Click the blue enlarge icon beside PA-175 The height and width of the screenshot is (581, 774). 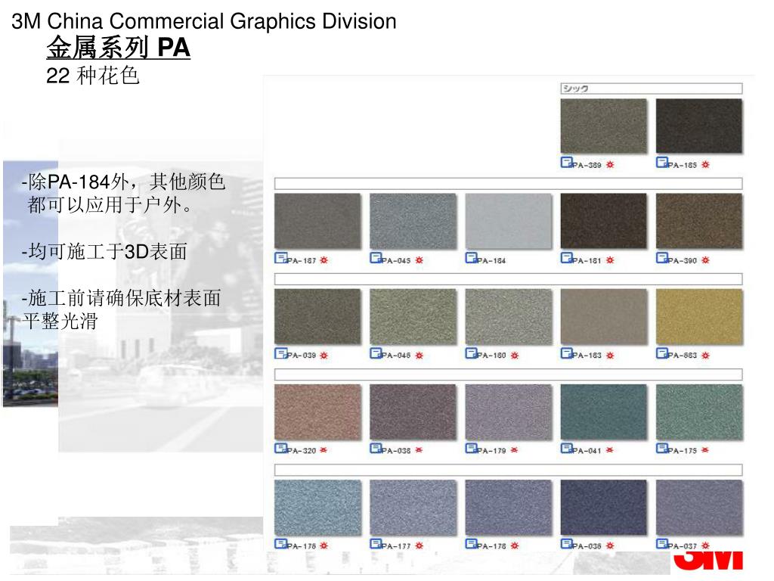(x=662, y=448)
